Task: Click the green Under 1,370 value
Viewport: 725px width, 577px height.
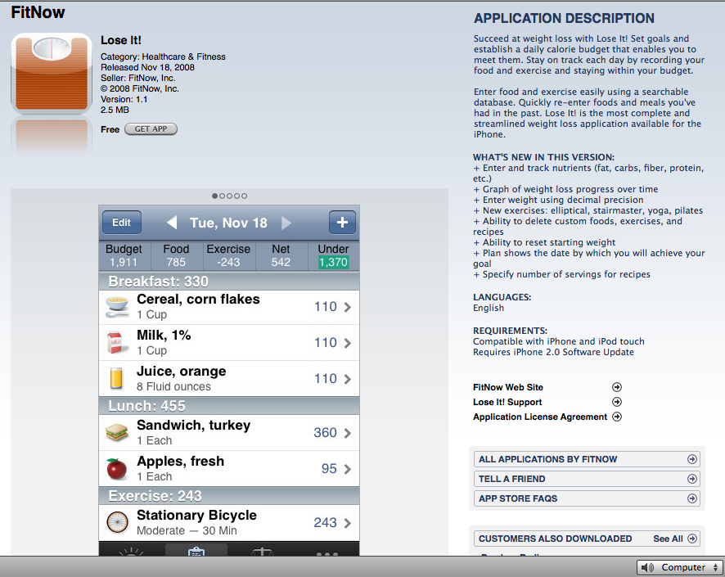Action: [x=333, y=262]
